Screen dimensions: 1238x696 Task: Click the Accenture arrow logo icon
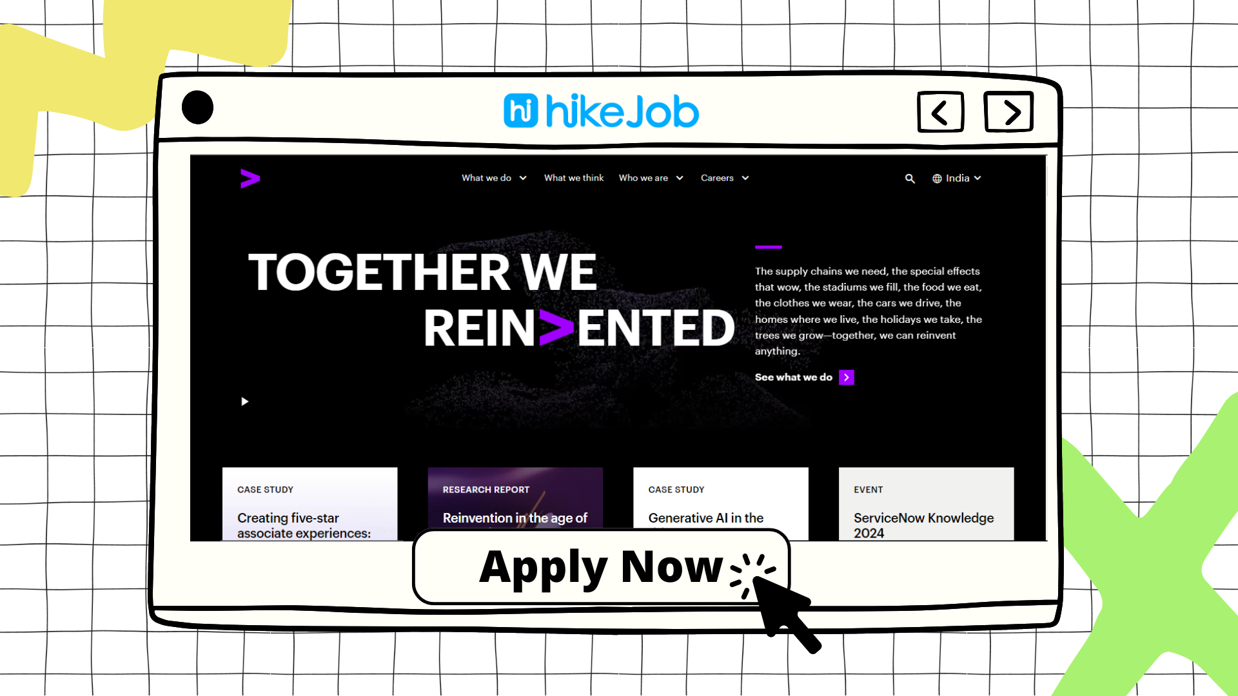click(x=250, y=178)
